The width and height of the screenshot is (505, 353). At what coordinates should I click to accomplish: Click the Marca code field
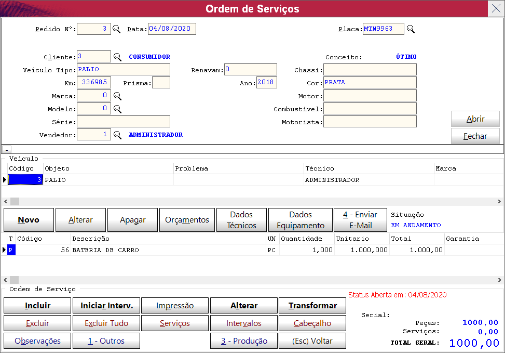[x=94, y=96]
